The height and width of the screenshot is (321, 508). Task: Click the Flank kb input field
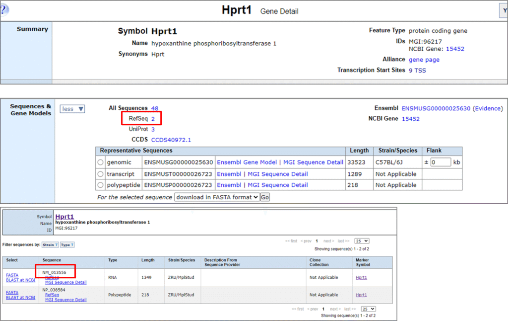tap(440, 162)
